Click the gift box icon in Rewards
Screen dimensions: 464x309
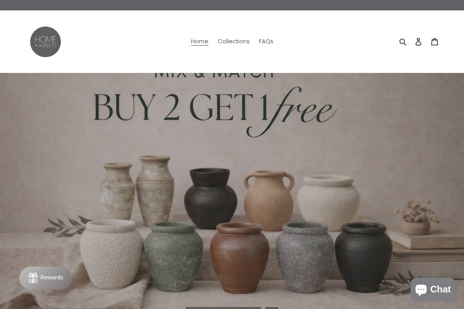click(33, 278)
